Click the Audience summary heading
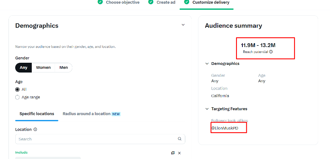 (x=234, y=26)
